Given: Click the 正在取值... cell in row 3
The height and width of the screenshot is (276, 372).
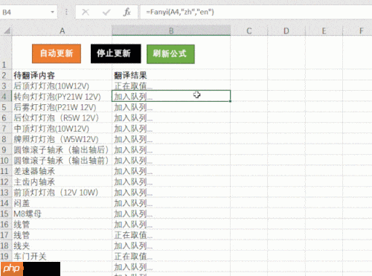Looking at the screenshot, I should [171, 86].
